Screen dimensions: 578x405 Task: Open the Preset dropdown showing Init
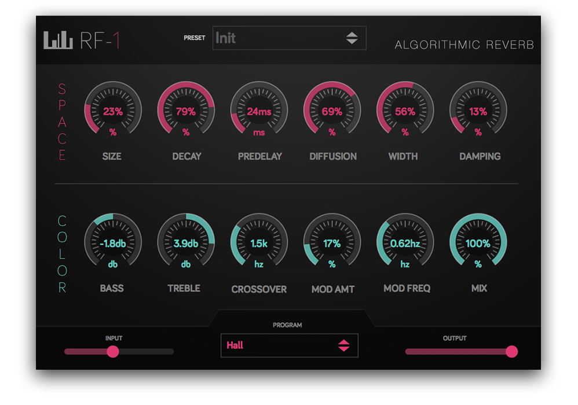tap(290, 38)
